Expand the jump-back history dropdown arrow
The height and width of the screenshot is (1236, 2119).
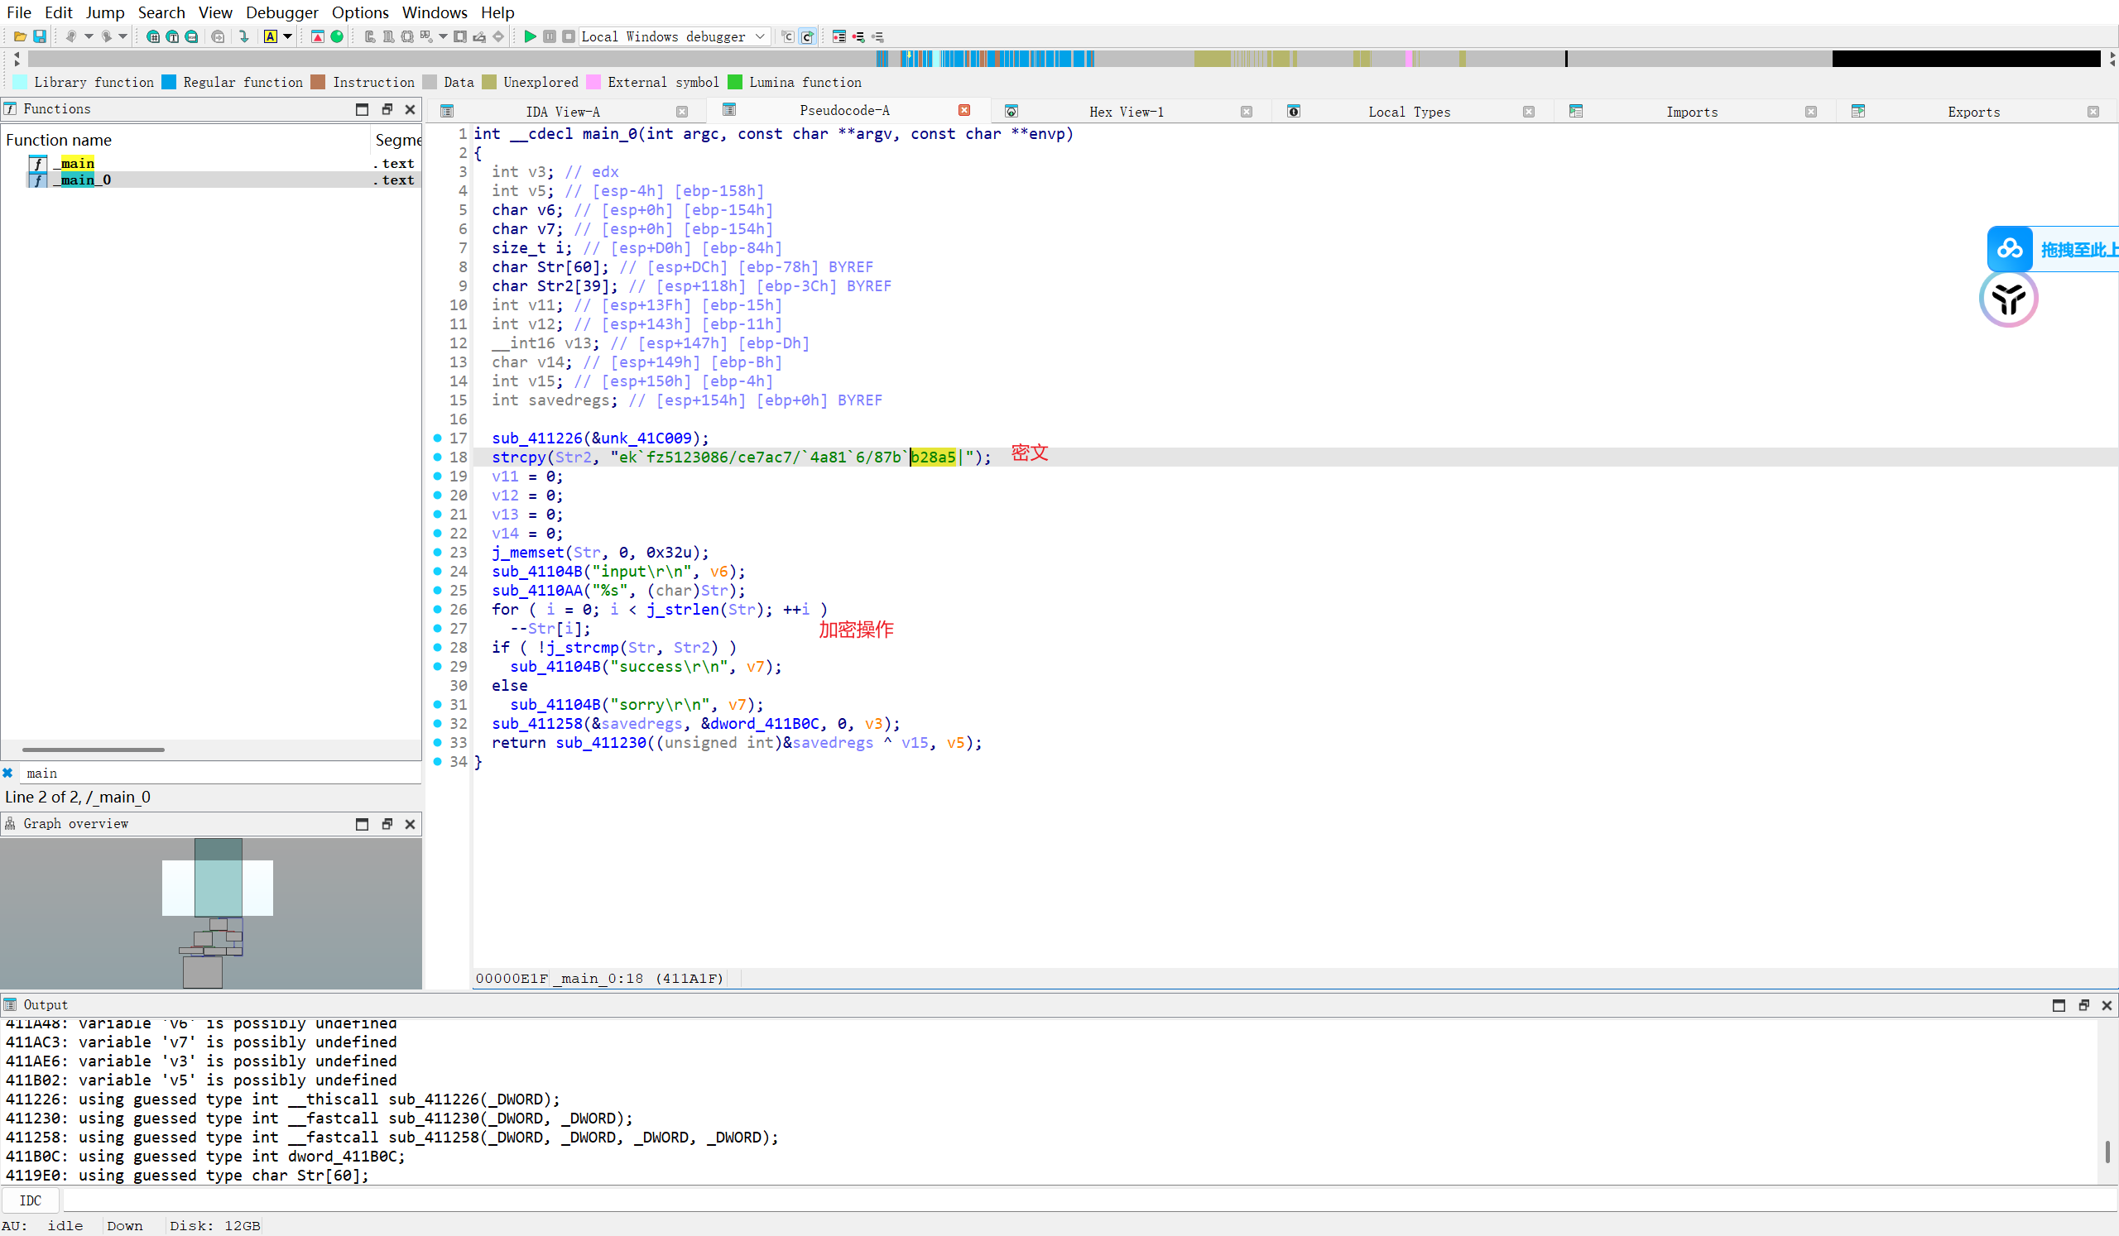tap(89, 36)
